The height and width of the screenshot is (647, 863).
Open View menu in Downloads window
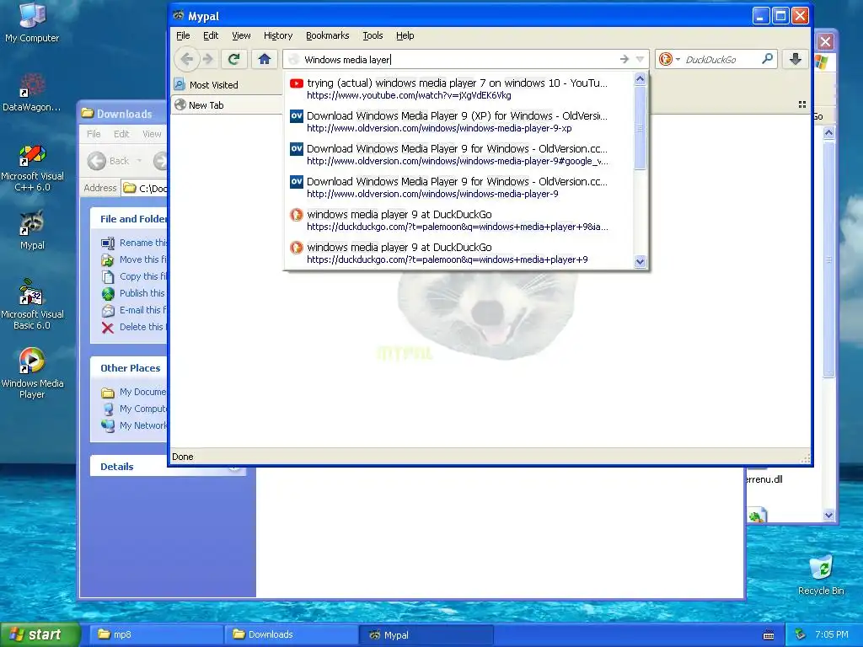click(152, 134)
